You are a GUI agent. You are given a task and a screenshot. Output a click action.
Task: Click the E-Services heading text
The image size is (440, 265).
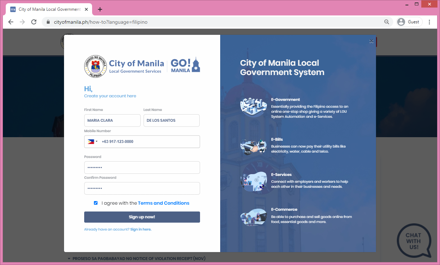pos(281,175)
